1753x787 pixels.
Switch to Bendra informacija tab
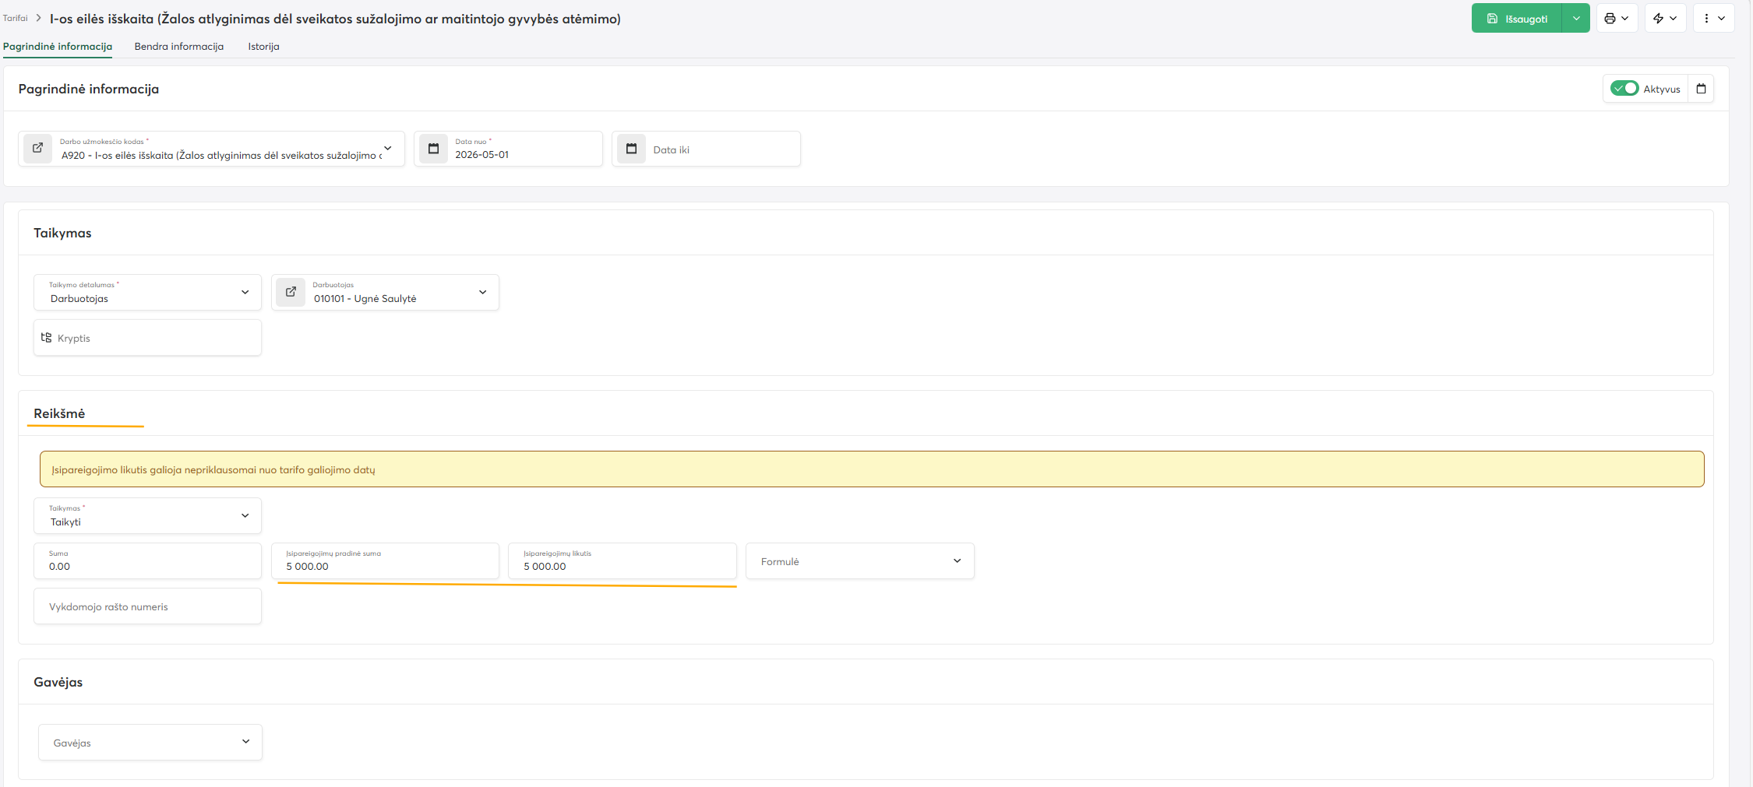pyautogui.click(x=179, y=47)
